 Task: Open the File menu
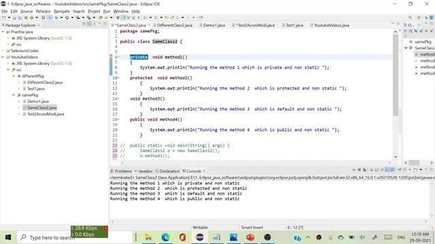point(5,12)
